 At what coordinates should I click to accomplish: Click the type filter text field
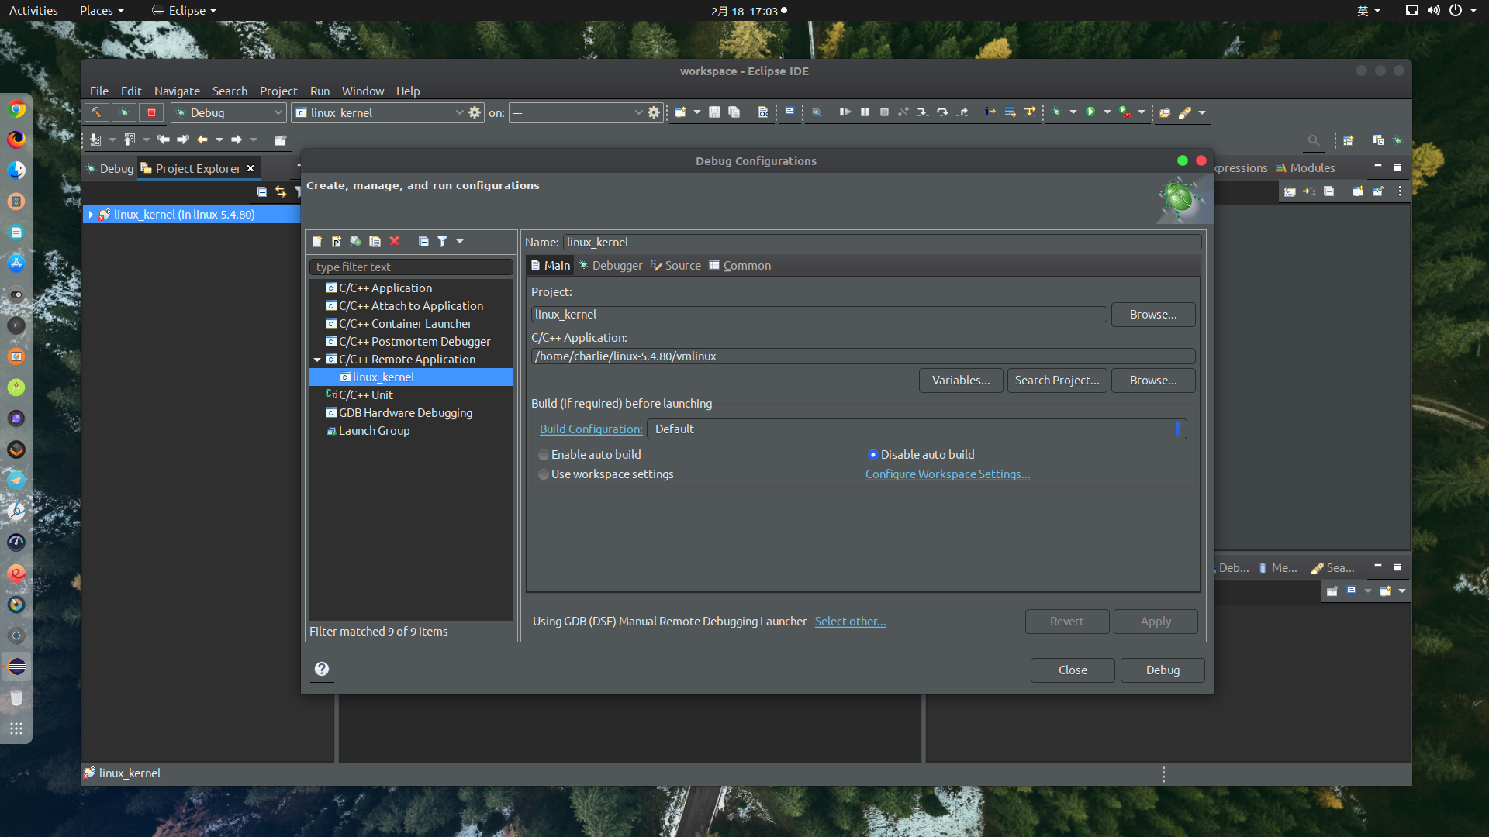[411, 267]
